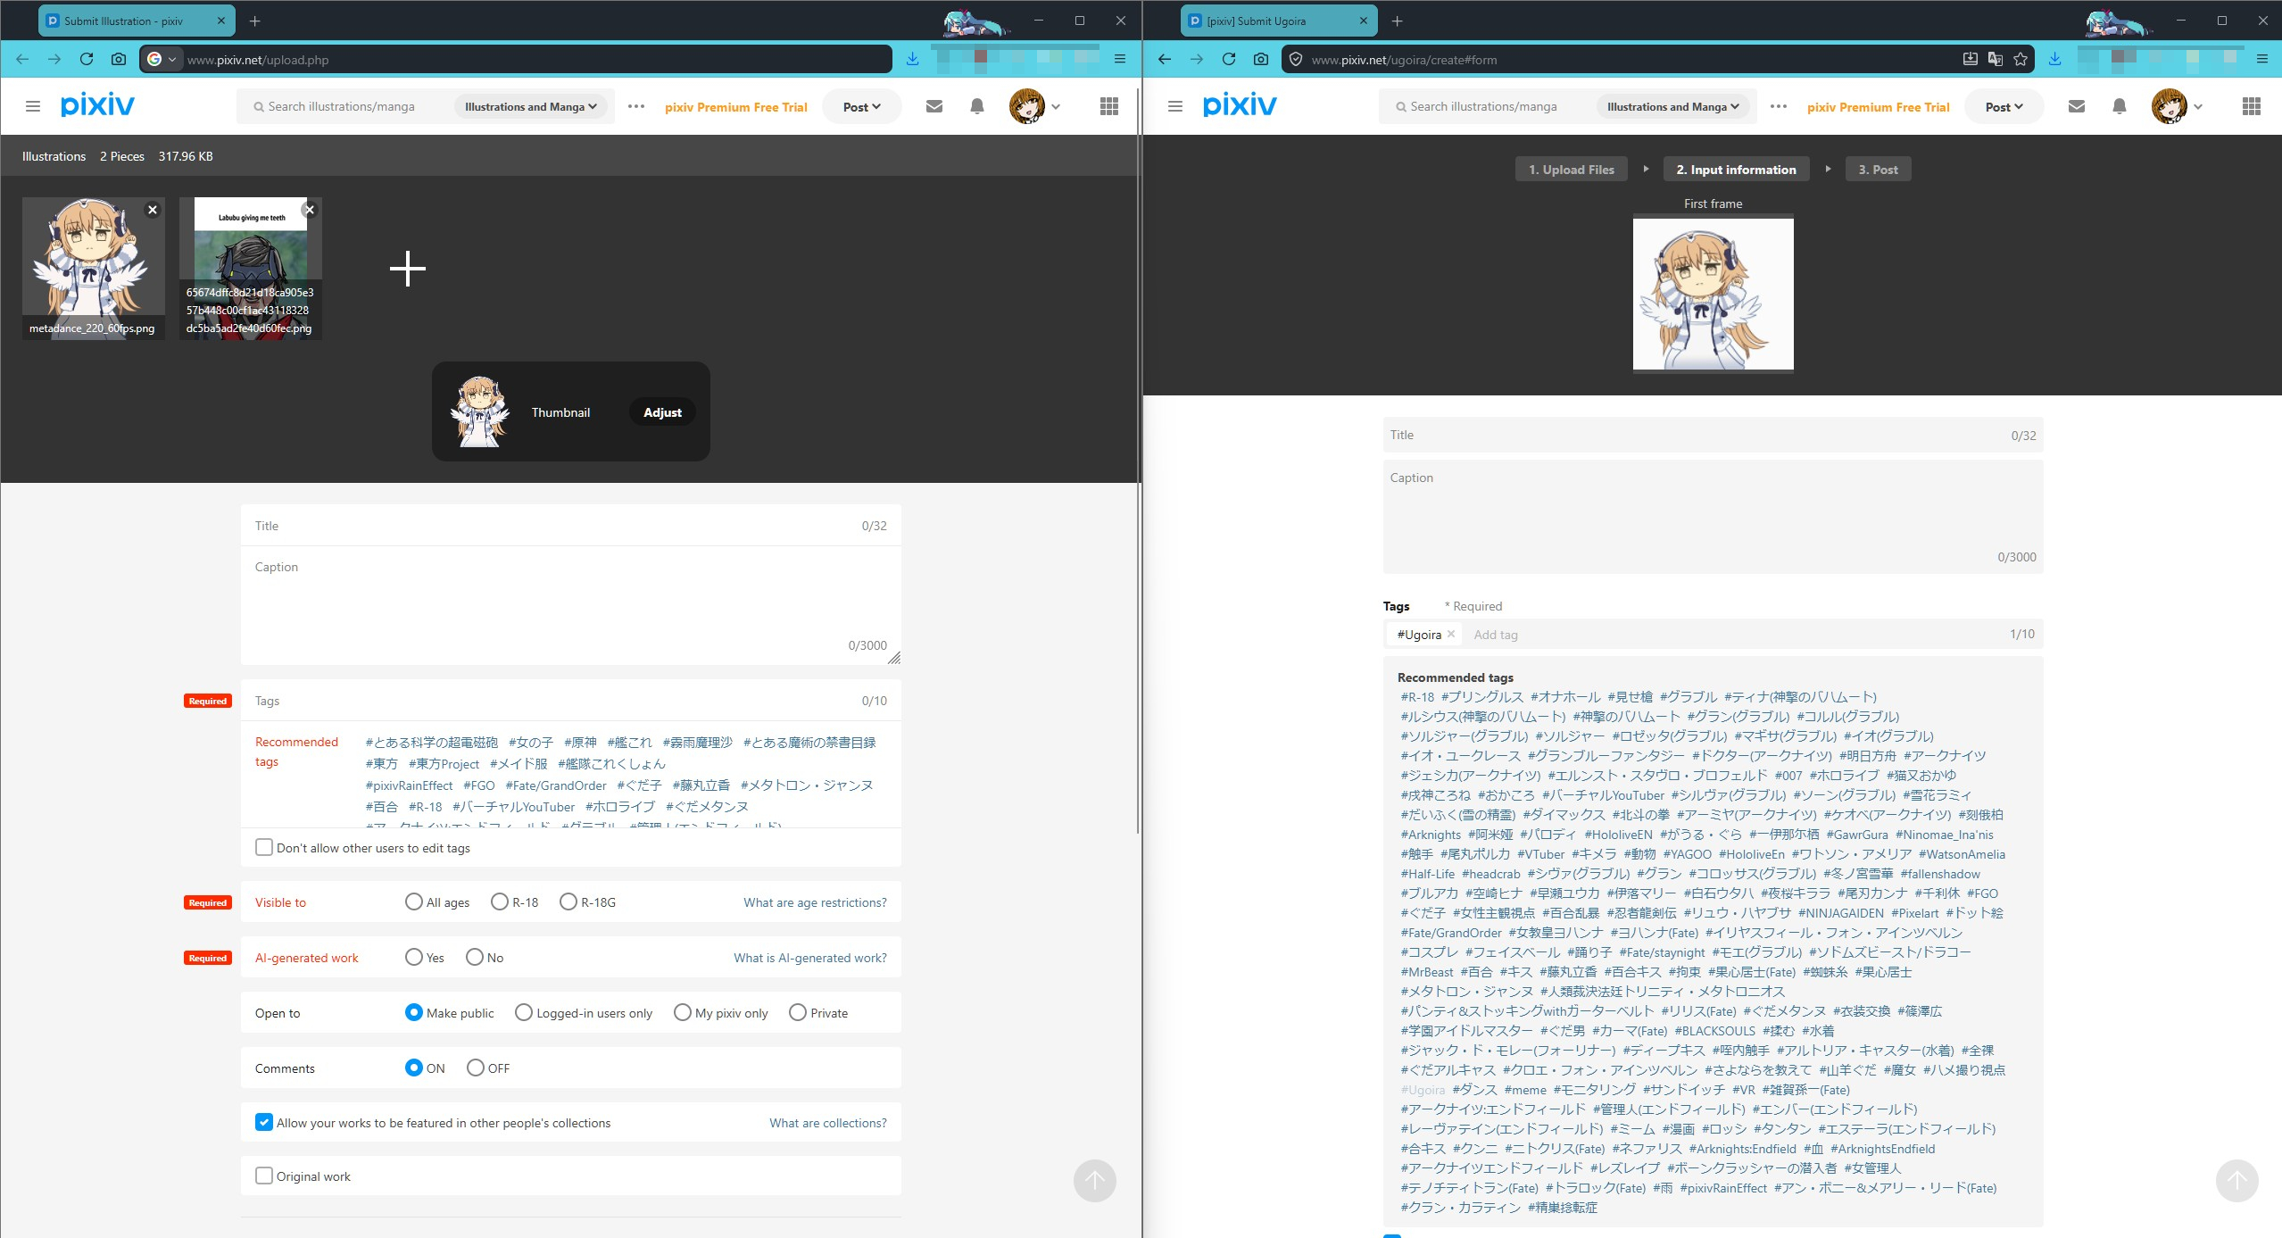Click pixiv logo in left window
This screenshot has width=2282, height=1238.
coord(97,105)
